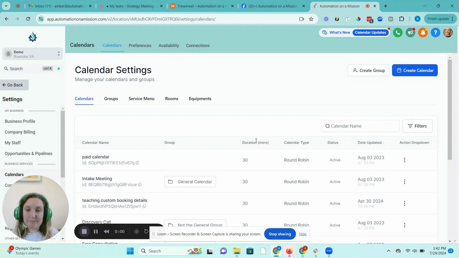Screen dimensions: 459x258
Task: Open File Explorer from the taskbar
Action: tap(237, 251)
